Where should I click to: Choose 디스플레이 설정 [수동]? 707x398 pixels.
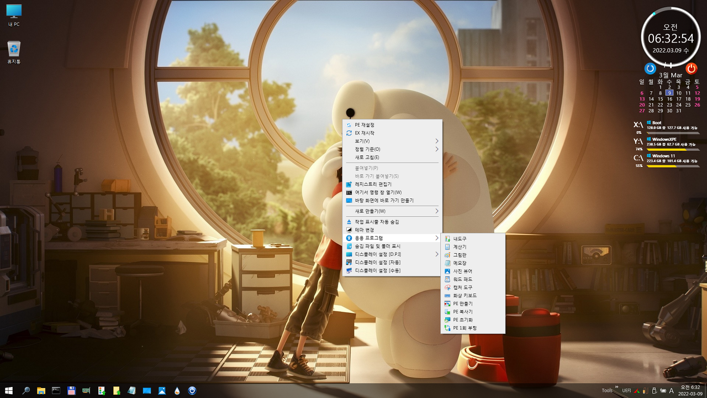pos(392,270)
